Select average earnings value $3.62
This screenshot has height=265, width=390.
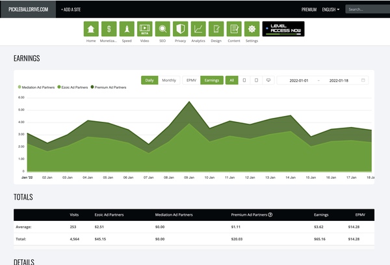[318, 227]
